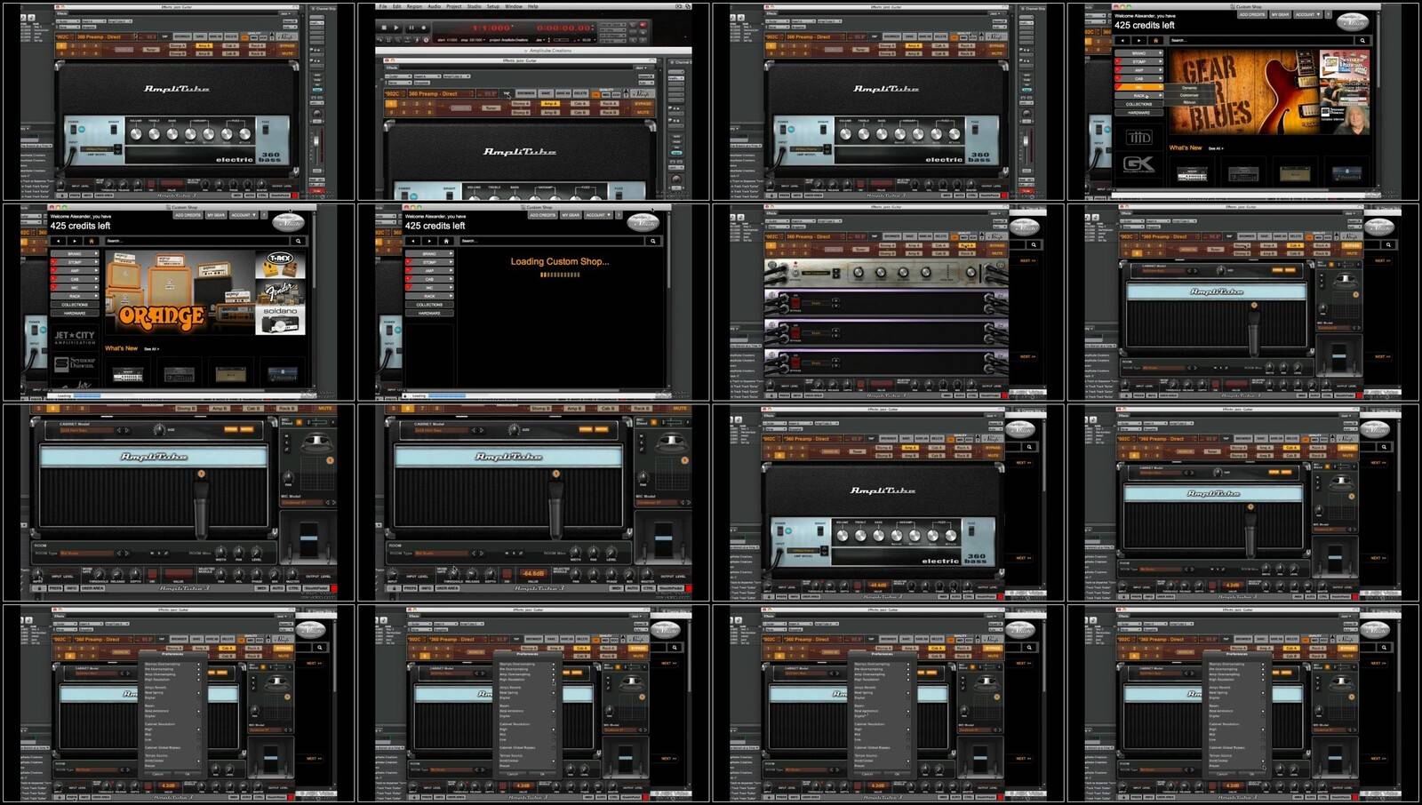
Task: Expand the CAB category in the Orange frame
Action: click(75, 279)
